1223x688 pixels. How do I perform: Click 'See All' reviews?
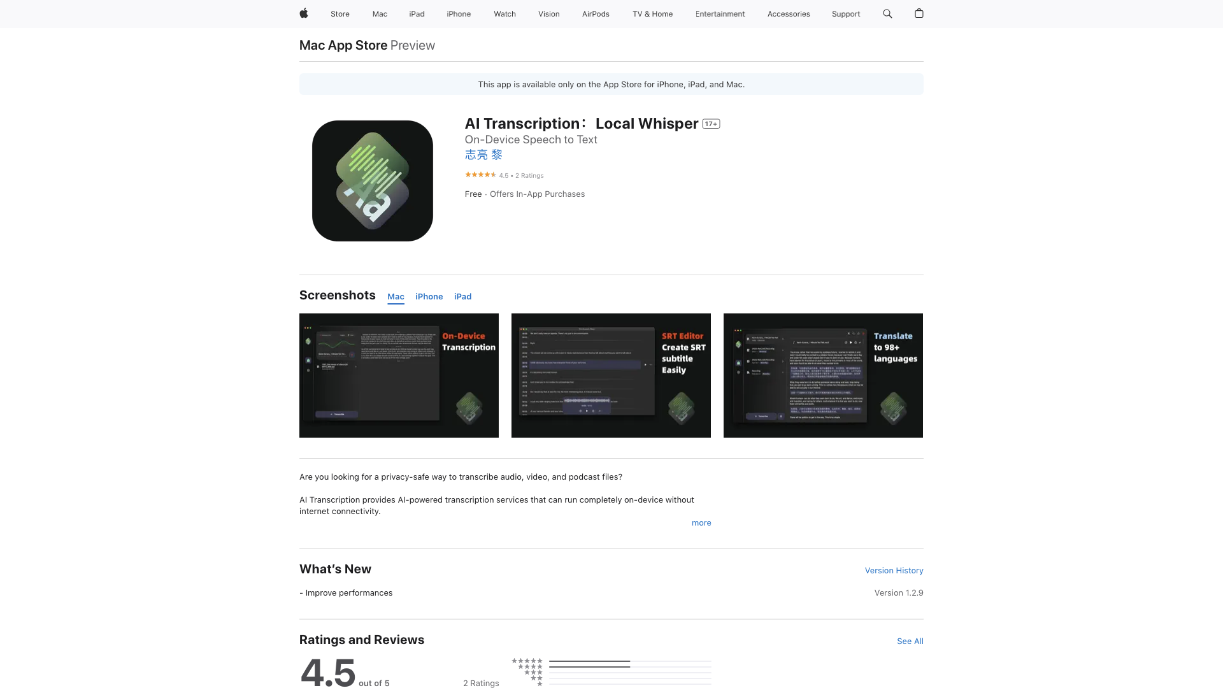[910, 641]
